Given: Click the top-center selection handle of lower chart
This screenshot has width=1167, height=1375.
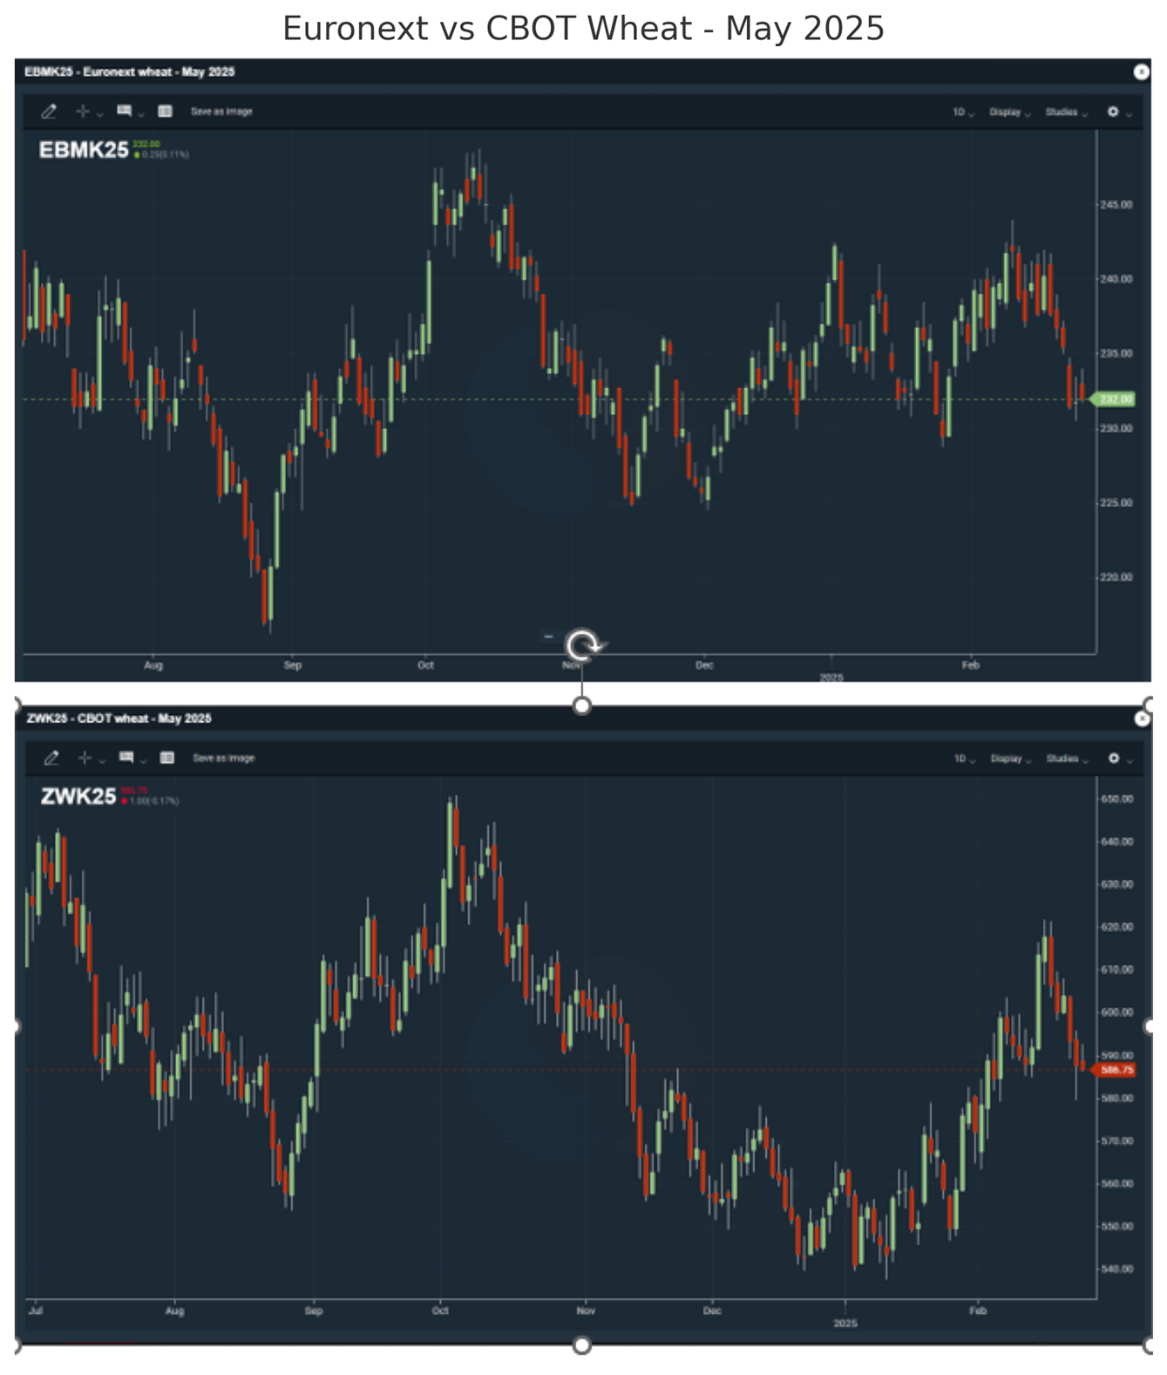Looking at the screenshot, I should [582, 705].
